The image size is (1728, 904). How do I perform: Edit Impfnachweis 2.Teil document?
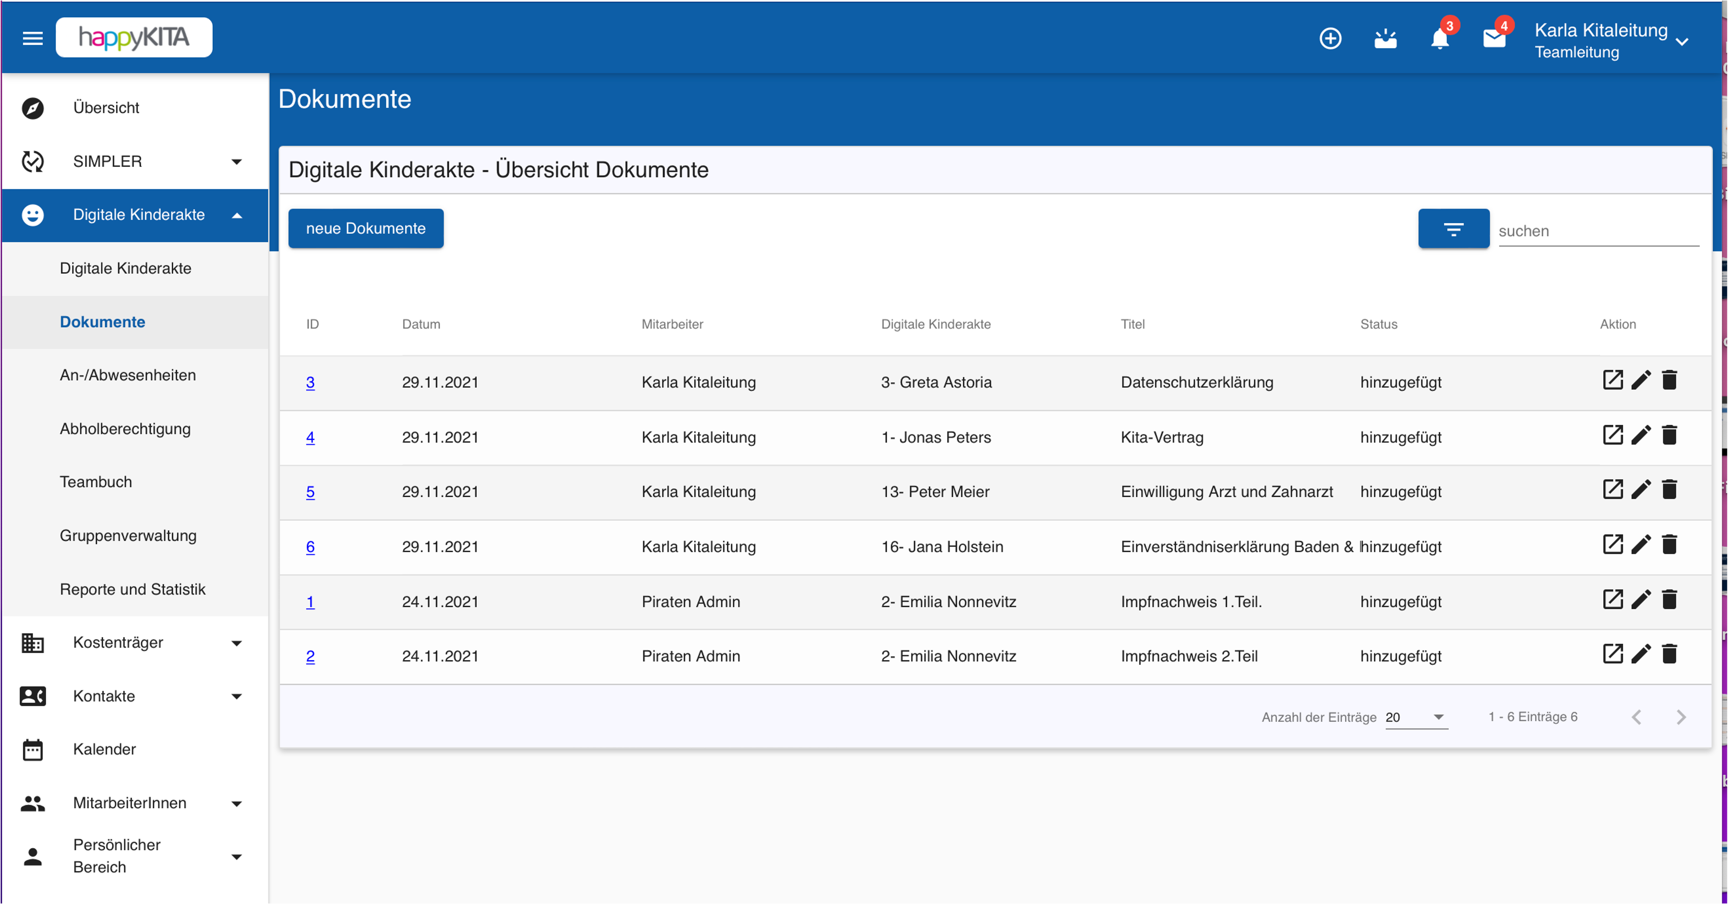[x=1641, y=654]
